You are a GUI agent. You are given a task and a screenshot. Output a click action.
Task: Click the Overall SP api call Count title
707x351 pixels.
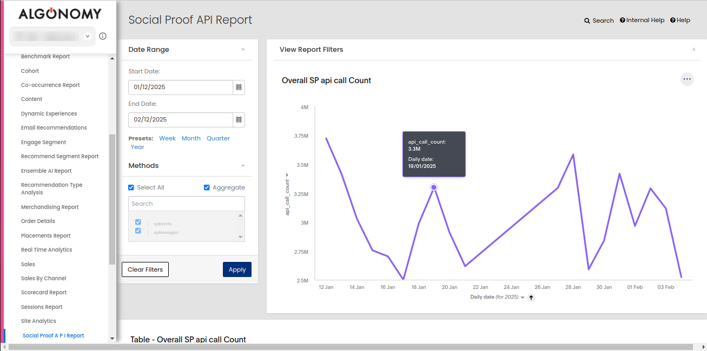pyautogui.click(x=327, y=80)
